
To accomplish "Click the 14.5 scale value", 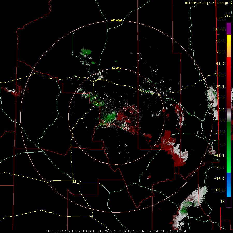I will 220,98.
